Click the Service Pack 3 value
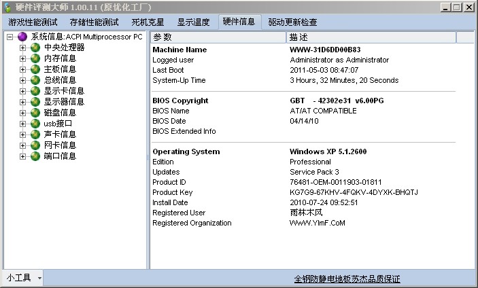The image size is (478, 288). coord(314,172)
